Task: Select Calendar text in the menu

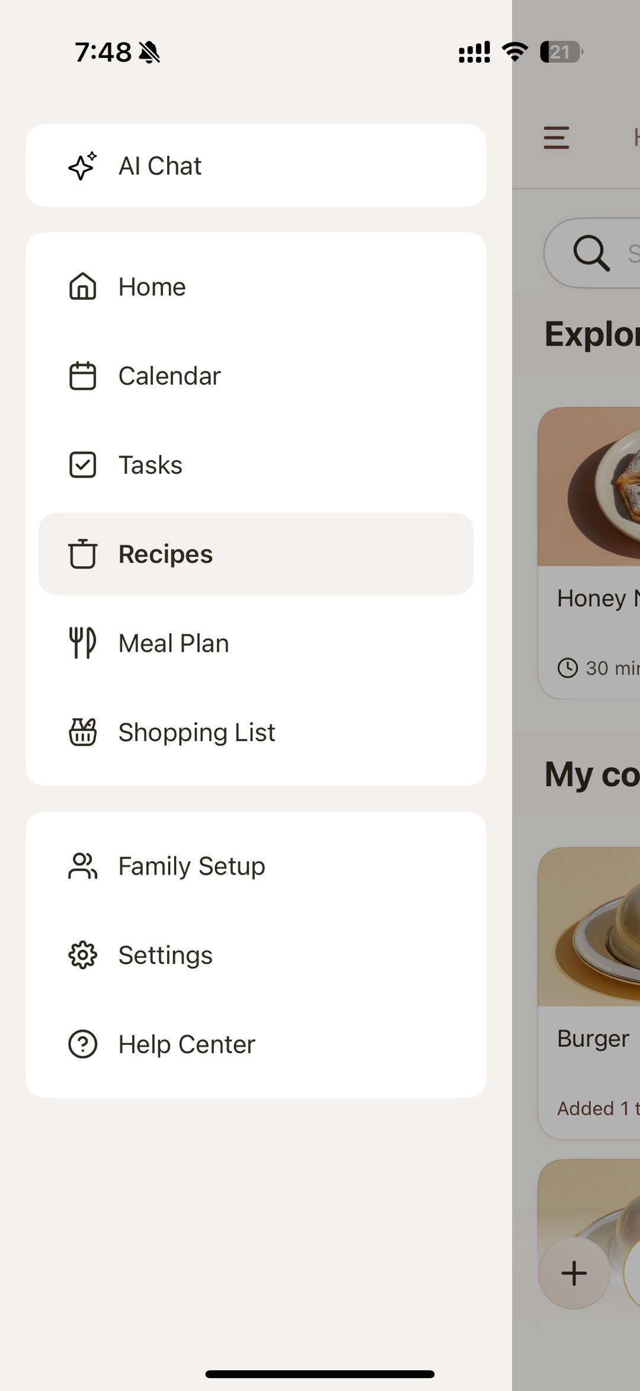Action: pos(169,376)
